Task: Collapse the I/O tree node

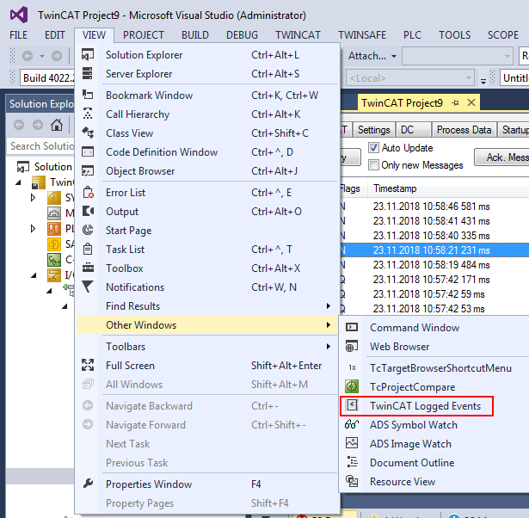Action: [34, 275]
